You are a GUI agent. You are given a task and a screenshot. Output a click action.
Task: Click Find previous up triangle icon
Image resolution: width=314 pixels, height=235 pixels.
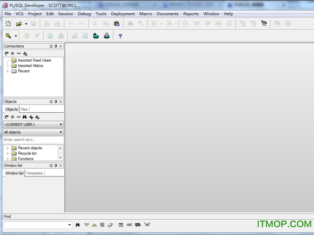pos(94,225)
